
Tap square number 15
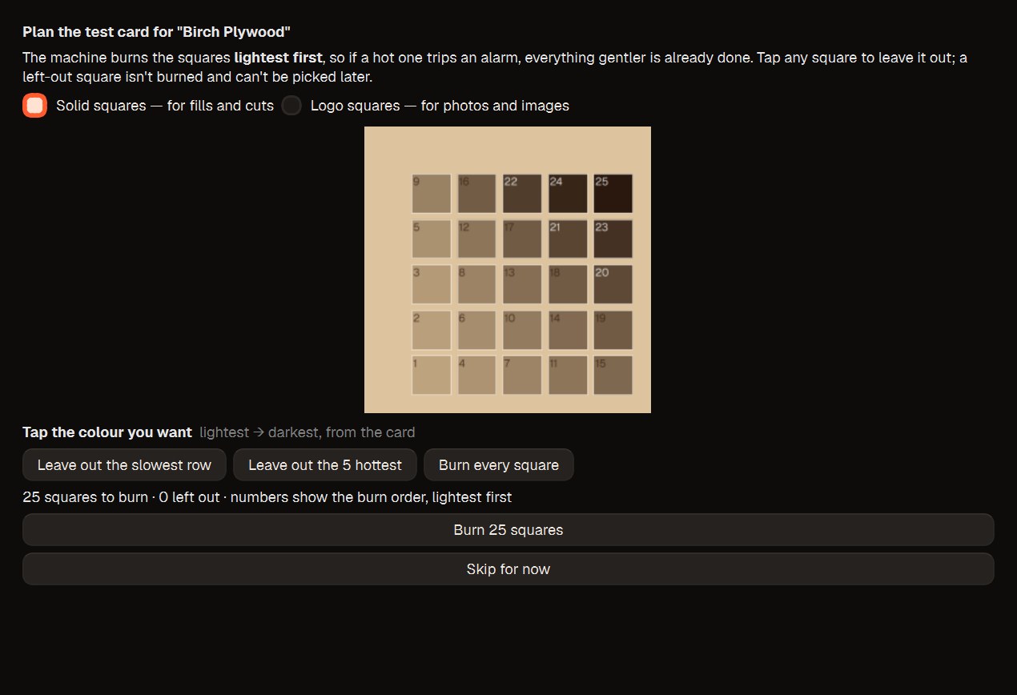pyautogui.click(x=613, y=376)
